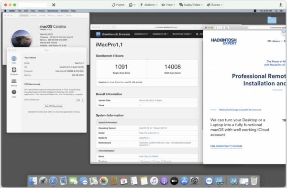Open the Help icon in Geekbench sidebar
This screenshot has width=287, height=188.
pyautogui.click(x=14, y=94)
